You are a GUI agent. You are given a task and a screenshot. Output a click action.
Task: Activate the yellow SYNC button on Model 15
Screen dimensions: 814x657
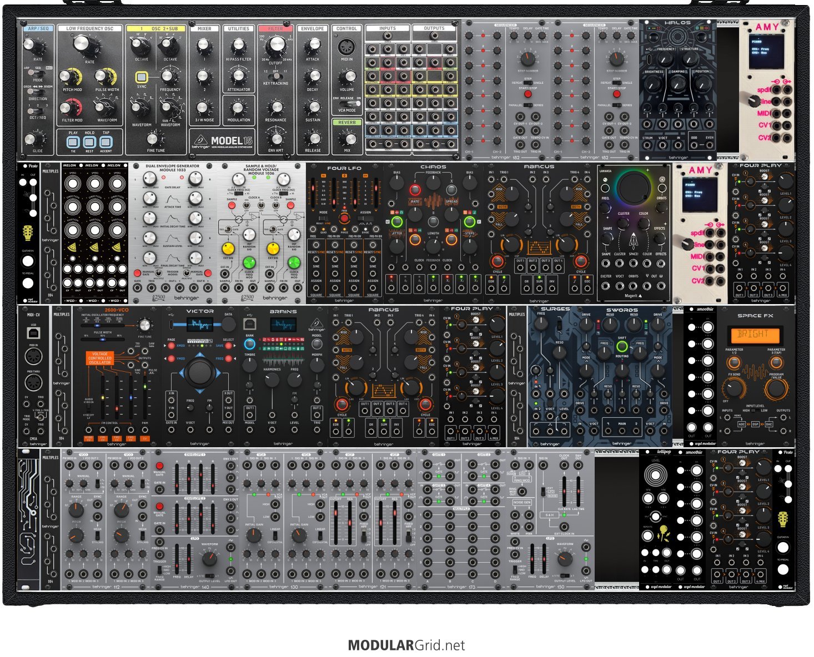[142, 77]
